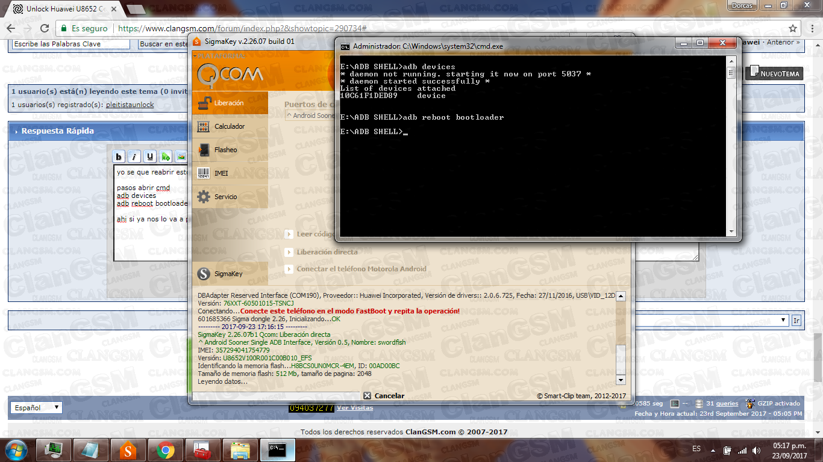The width and height of the screenshot is (823, 462).
Task: Click the padlock icon beside Liberación
Action: [205, 103]
